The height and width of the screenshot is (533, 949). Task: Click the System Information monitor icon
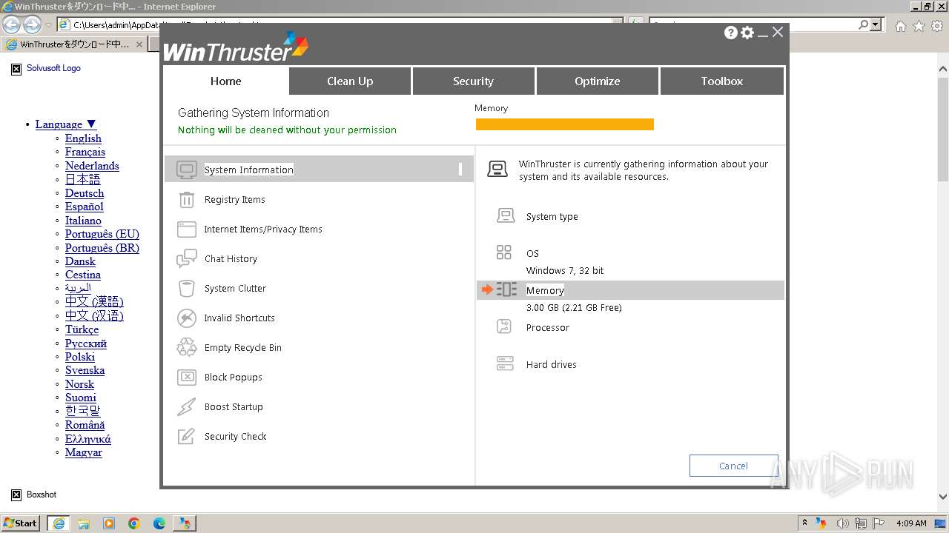pos(187,170)
